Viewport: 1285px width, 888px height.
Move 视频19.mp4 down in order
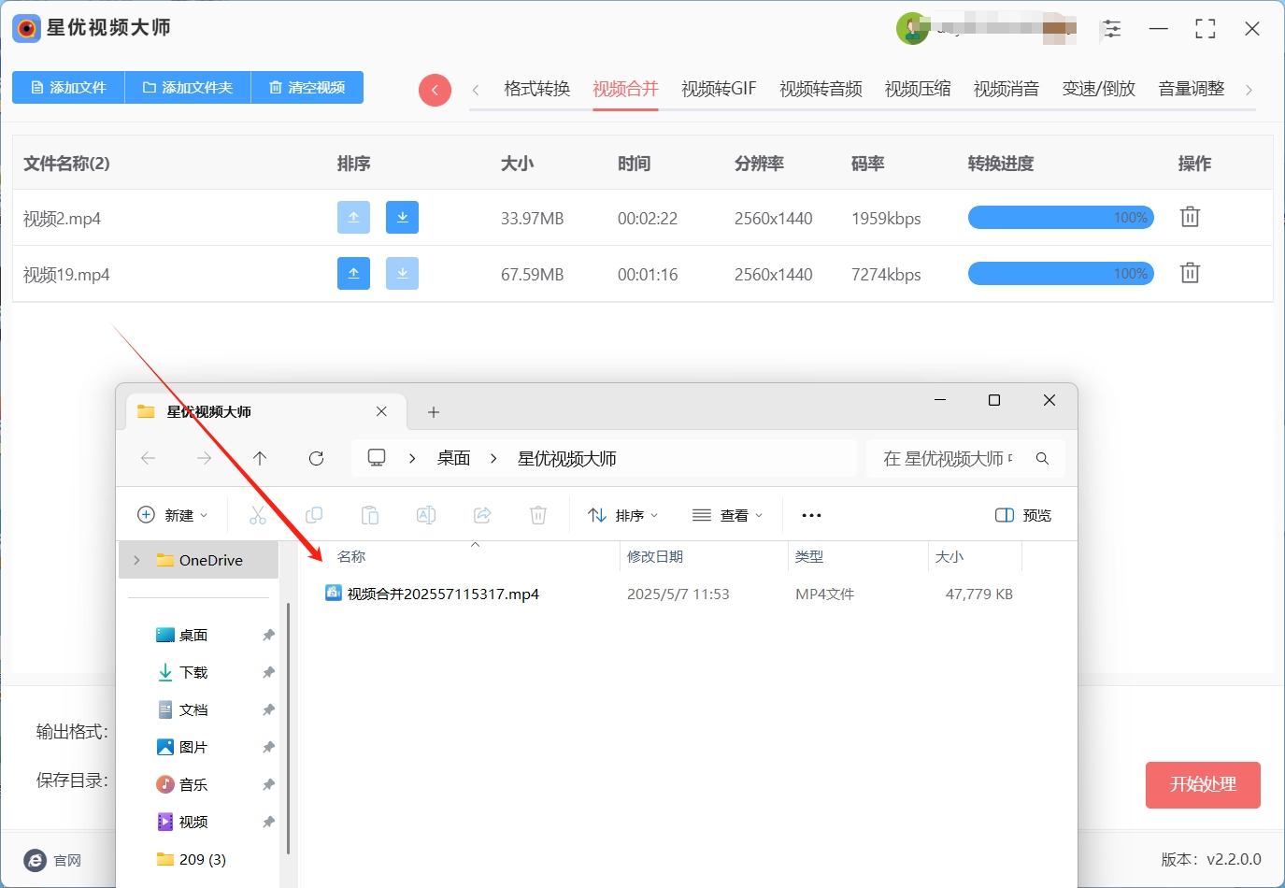402,273
